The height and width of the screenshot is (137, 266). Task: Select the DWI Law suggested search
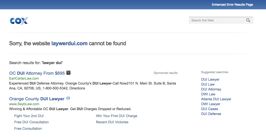(208, 94)
